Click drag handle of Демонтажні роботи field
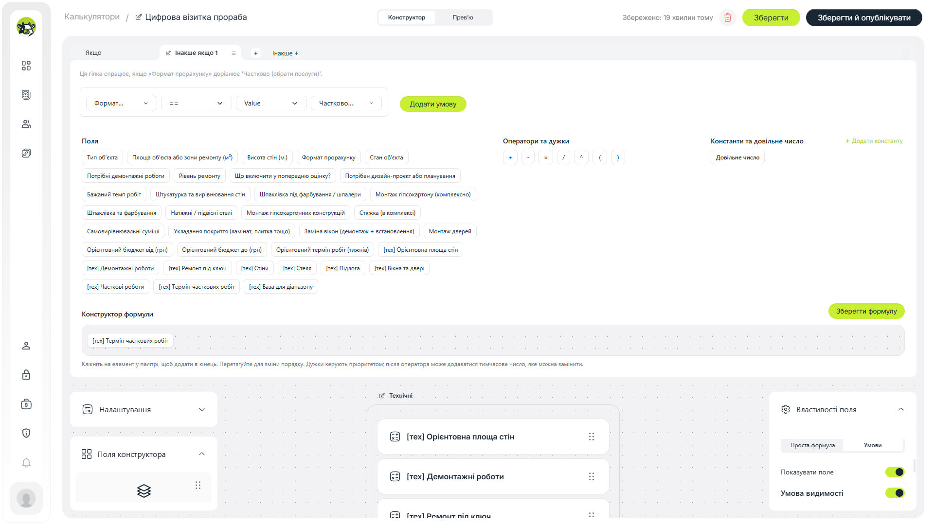 pyautogui.click(x=592, y=476)
